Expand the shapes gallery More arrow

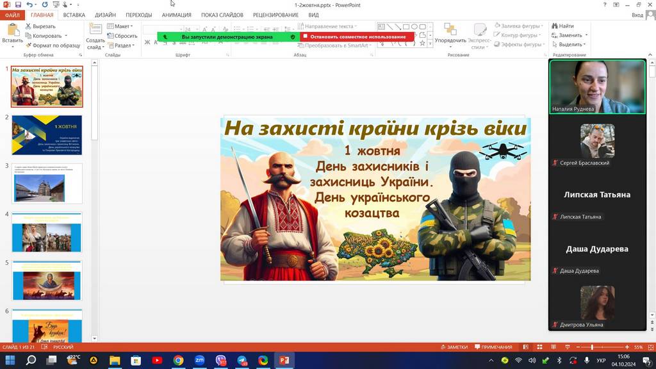[x=430, y=43]
